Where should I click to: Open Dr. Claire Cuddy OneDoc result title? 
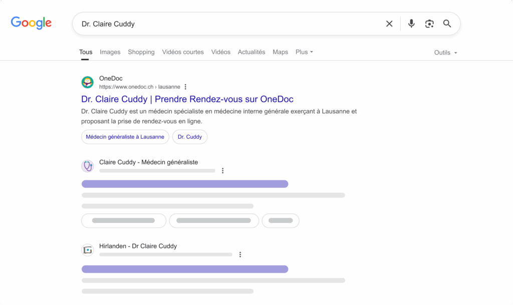187,99
